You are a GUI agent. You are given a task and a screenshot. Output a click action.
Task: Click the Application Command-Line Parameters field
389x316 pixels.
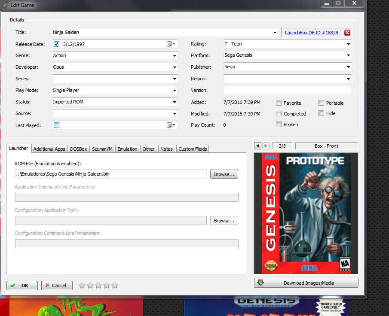(126, 197)
